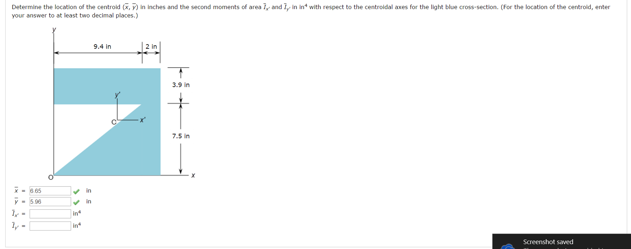Image resolution: width=631 pixels, height=249 pixels.
Task: Click the green checkmark beside the x̄ answer
Action: coord(76,190)
